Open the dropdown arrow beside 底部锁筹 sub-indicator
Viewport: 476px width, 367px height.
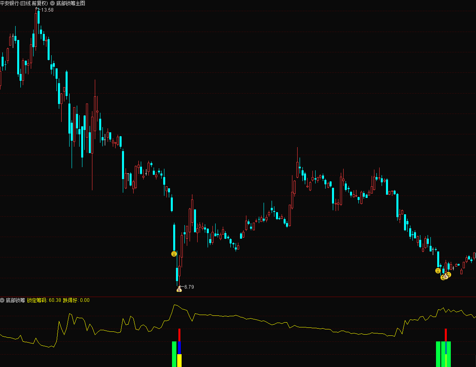(x=2, y=300)
